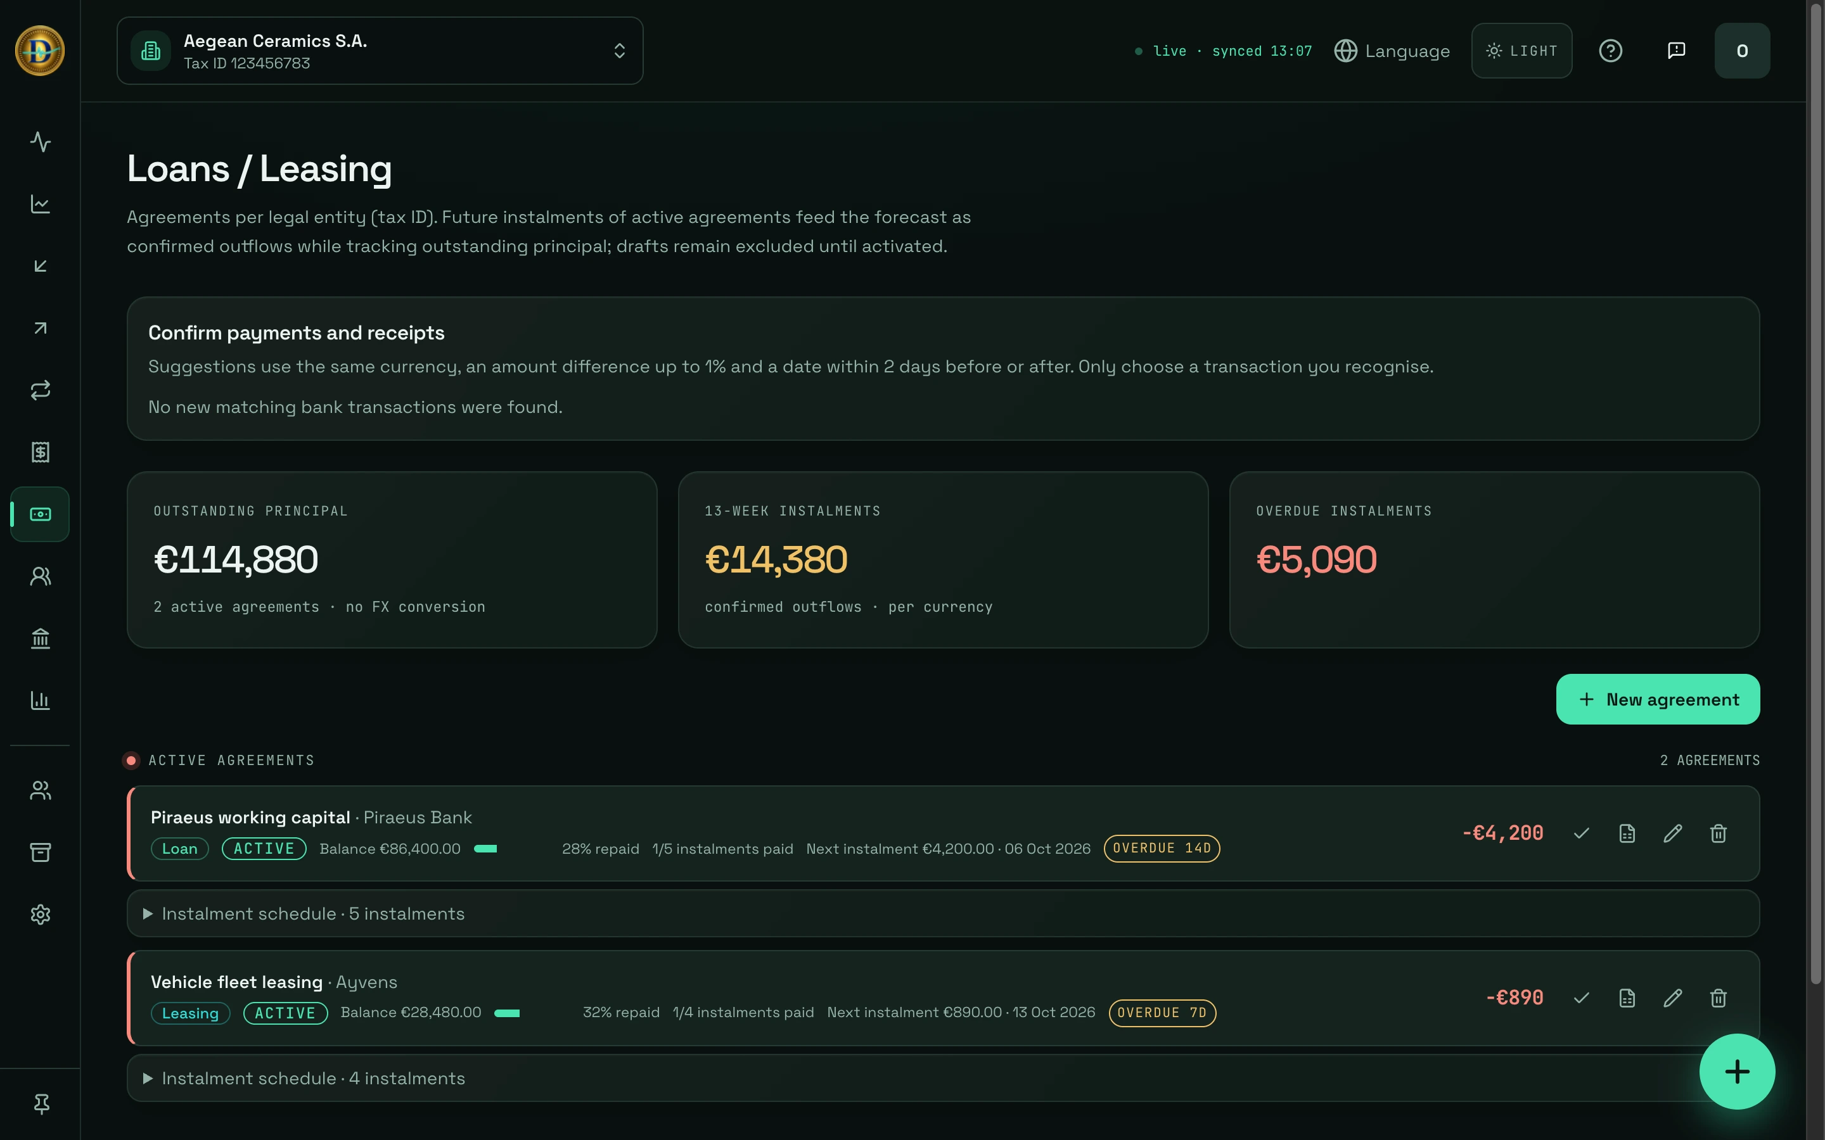Click the New agreement button
The height and width of the screenshot is (1140, 1825).
[1658, 700]
